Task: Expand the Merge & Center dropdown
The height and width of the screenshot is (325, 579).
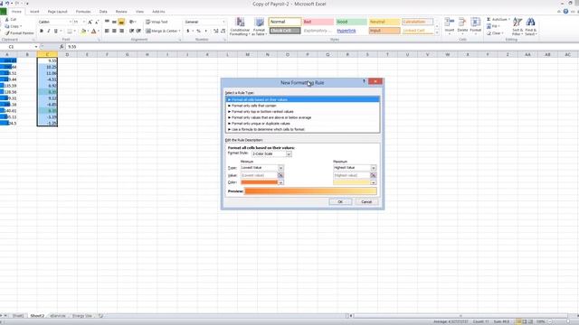Action: (x=180, y=31)
